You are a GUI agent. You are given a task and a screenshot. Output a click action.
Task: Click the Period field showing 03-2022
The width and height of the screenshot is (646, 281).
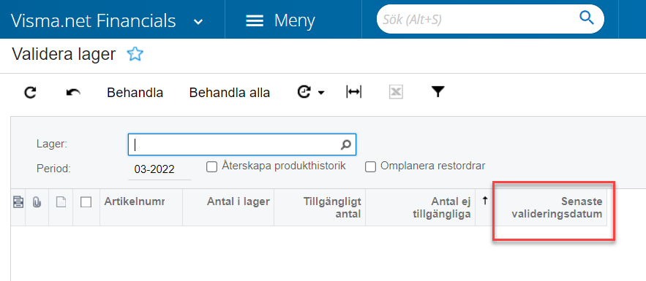tap(159, 169)
